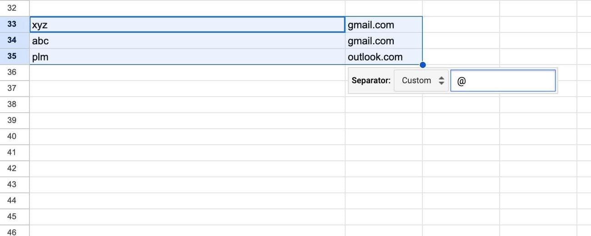Image resolution: width=591 pixels, height=236 pixels.
Task: Click the row 46 header
Action: [x=12, y=232]
